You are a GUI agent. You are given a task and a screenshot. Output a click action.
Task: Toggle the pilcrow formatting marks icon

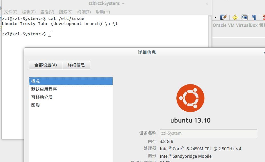click(x=254, y=17)
